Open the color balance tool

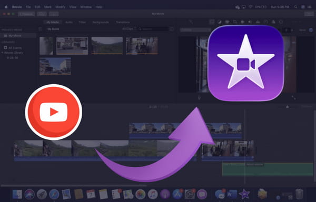click(x=219, y=22)
